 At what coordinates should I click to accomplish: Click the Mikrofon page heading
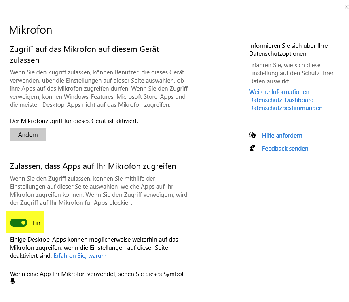coord(30,30)
